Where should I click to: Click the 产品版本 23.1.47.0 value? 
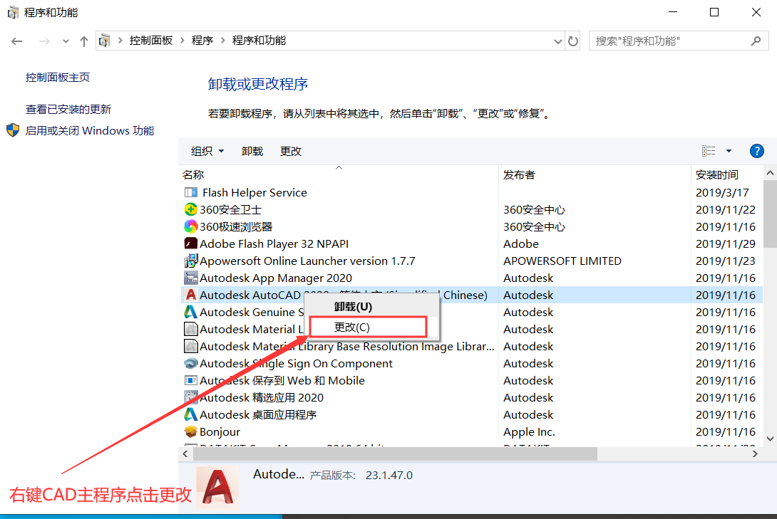(x=389, y=476)
